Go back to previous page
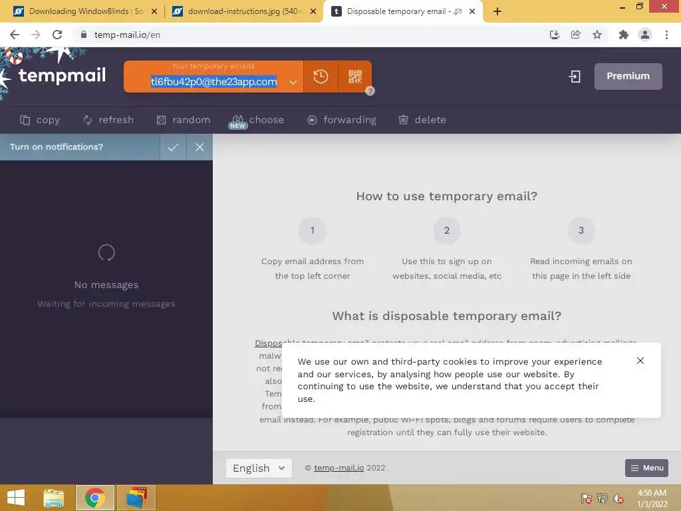This screenshot has width=681, height=511. (15, 35)
